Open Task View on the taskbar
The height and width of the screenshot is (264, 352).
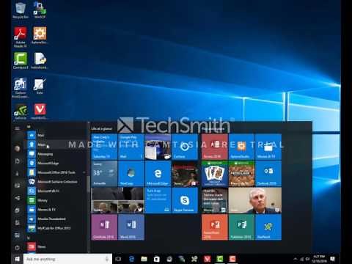118,259
